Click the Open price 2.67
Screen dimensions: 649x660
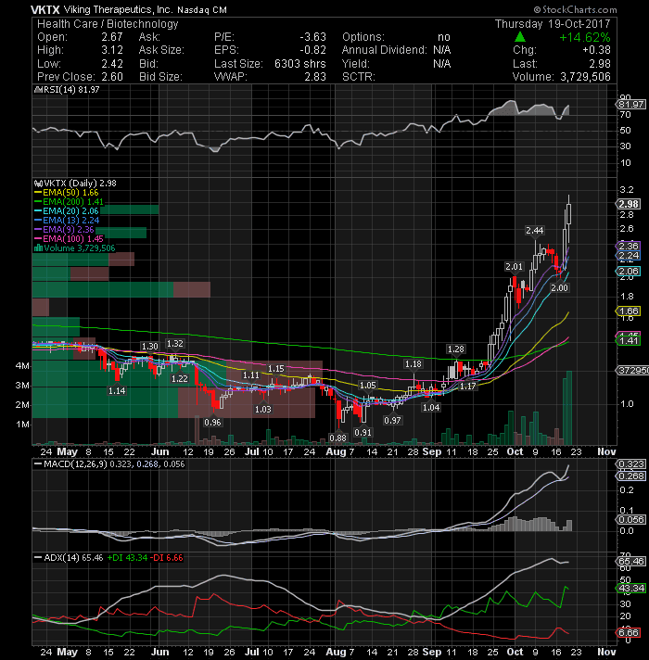[112, 37]
